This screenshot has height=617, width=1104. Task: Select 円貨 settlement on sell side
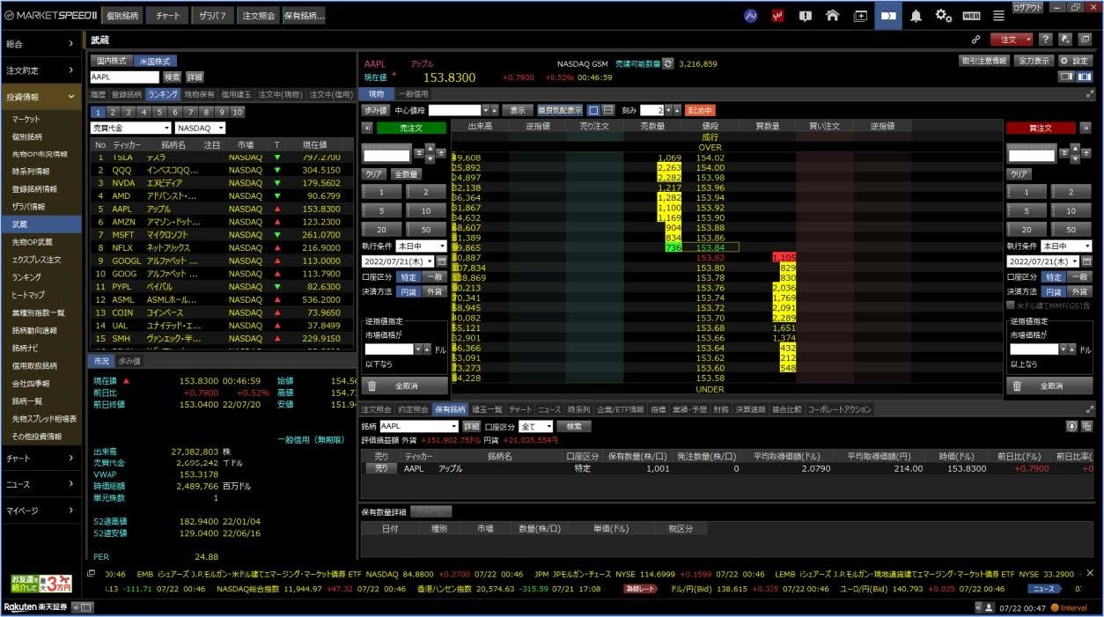[x=409, y=291]
